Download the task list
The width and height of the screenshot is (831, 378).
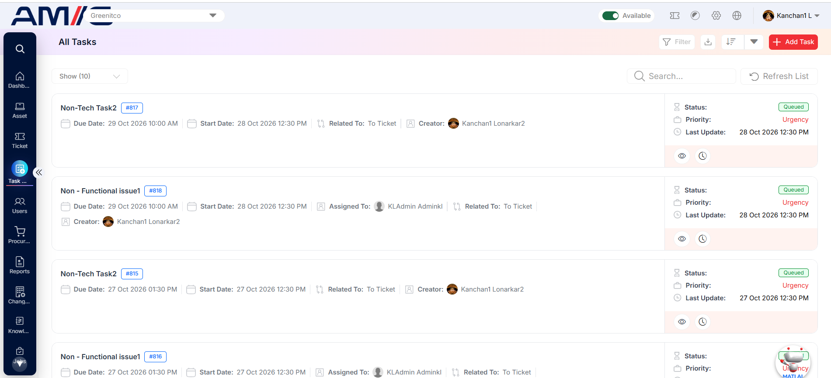point(708,42)
